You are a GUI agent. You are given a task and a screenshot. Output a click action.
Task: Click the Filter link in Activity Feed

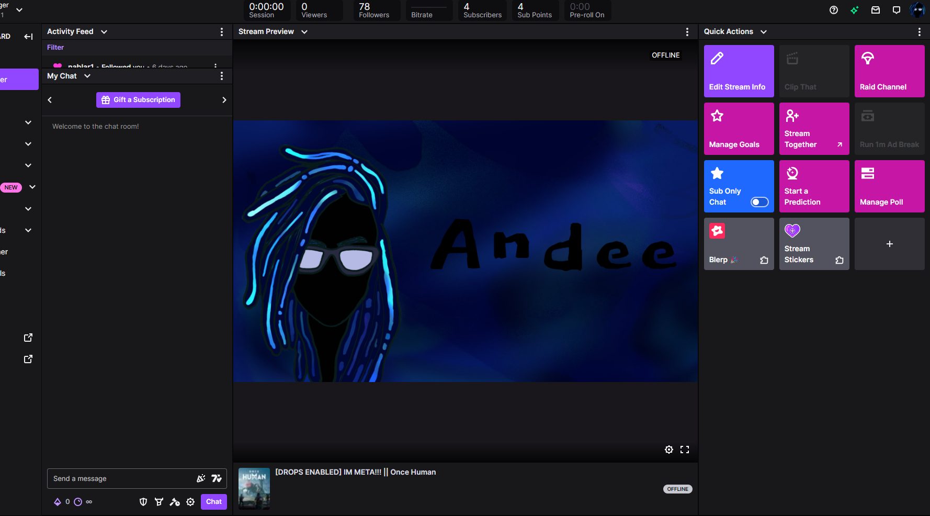(55, 48)
